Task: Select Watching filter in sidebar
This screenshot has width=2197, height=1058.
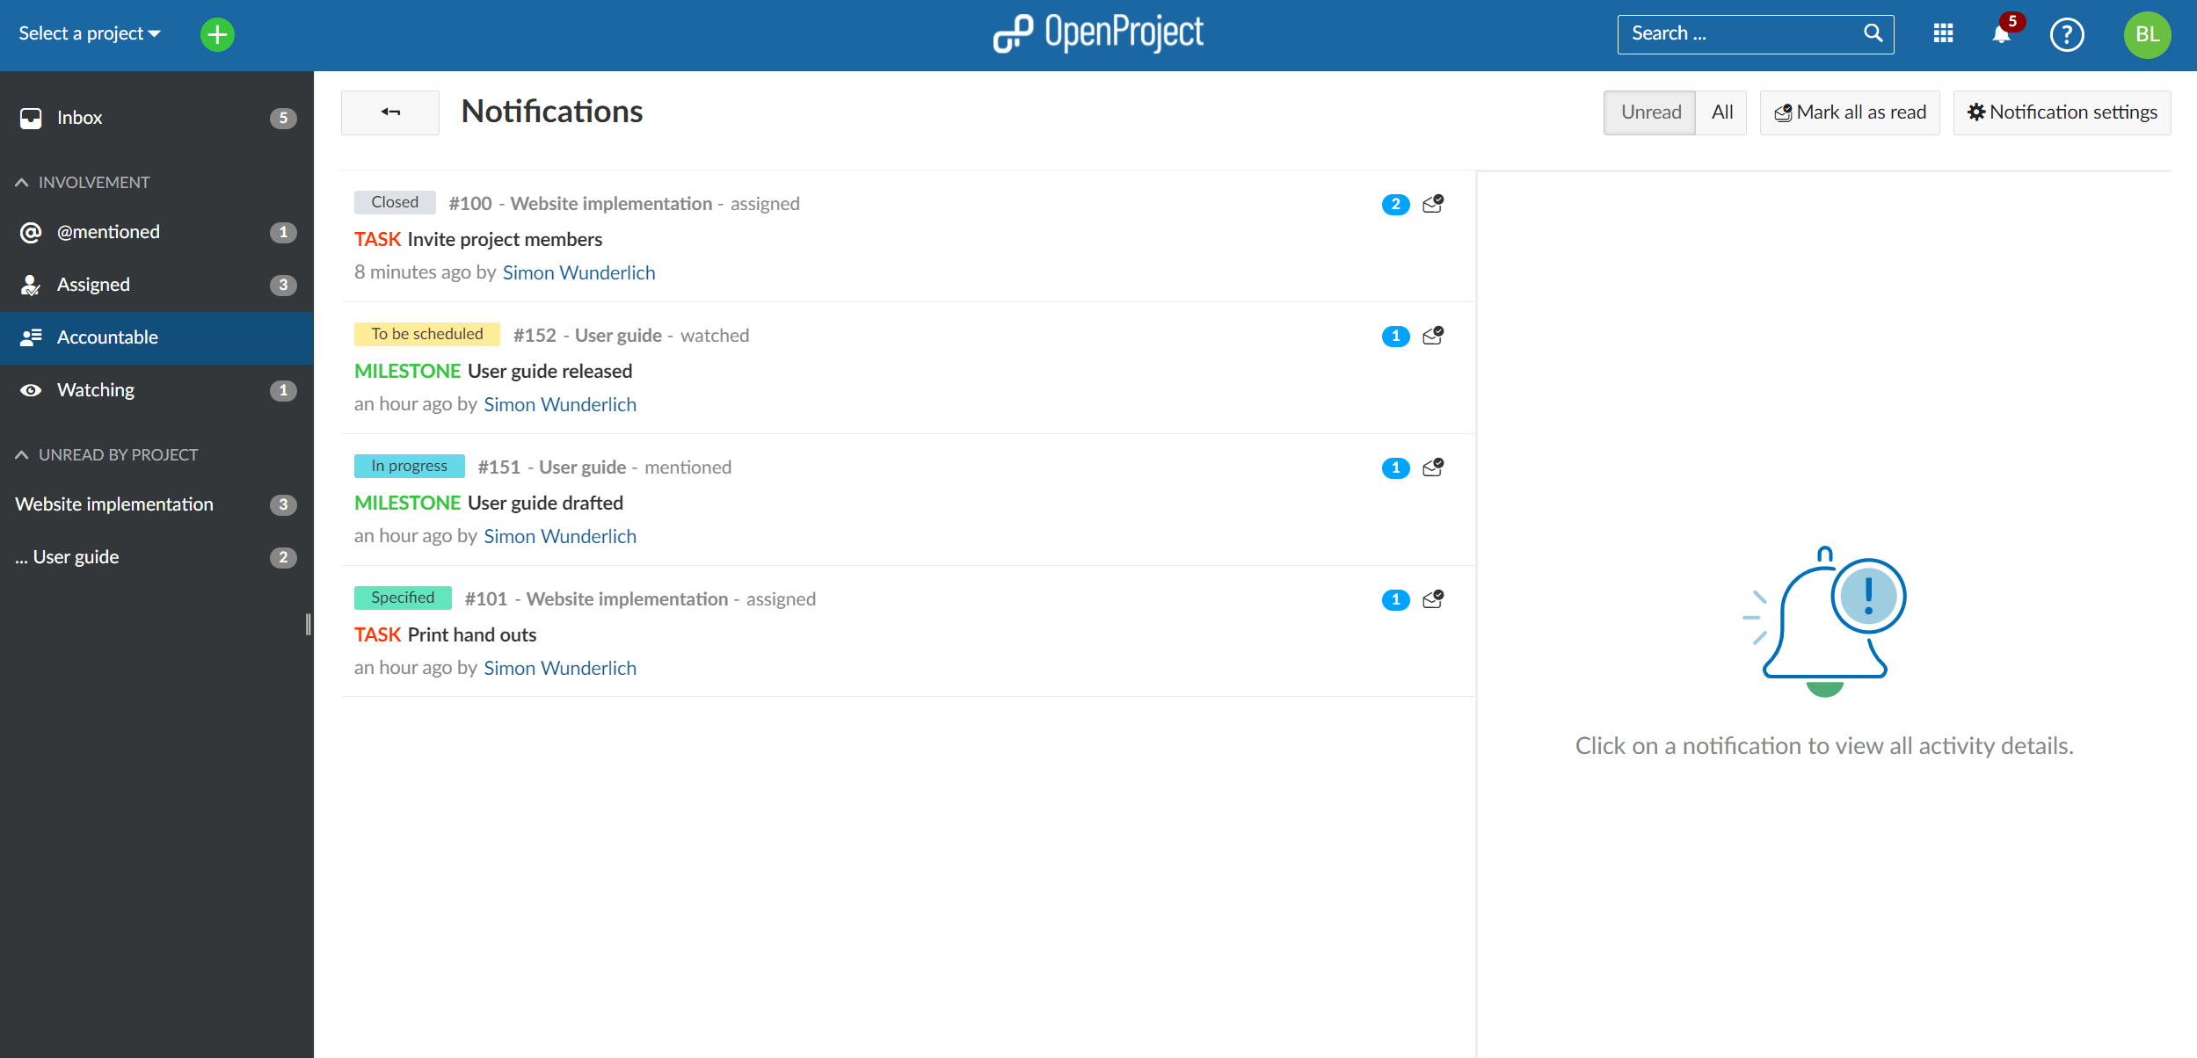Action: (94, 389)
